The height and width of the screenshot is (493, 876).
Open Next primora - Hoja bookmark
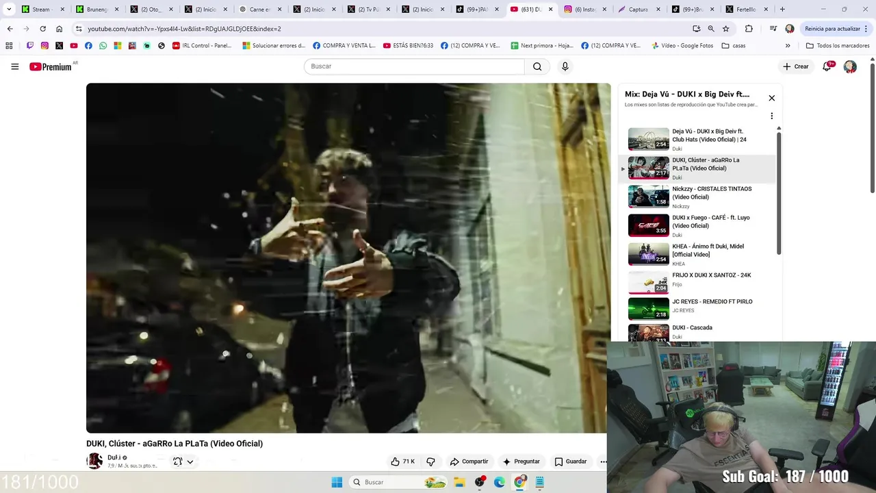tap(542, 46)
